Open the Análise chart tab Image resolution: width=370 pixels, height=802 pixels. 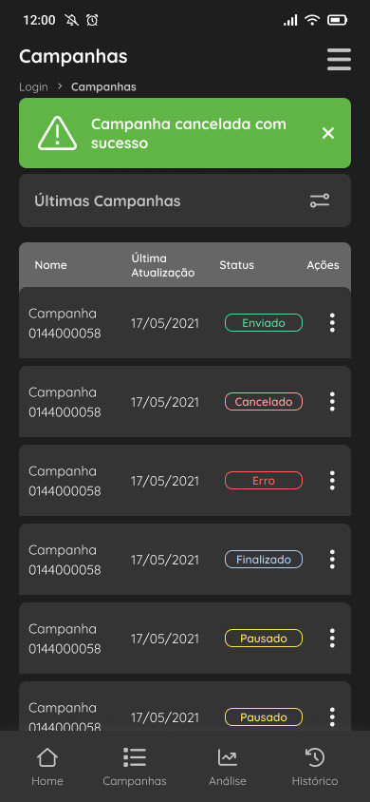tap(228, 767)
